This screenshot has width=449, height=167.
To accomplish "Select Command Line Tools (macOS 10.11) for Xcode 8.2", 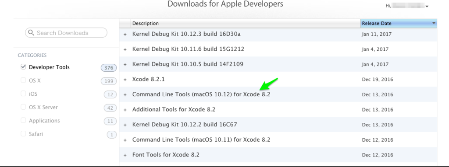I will (x=201, y=140).
